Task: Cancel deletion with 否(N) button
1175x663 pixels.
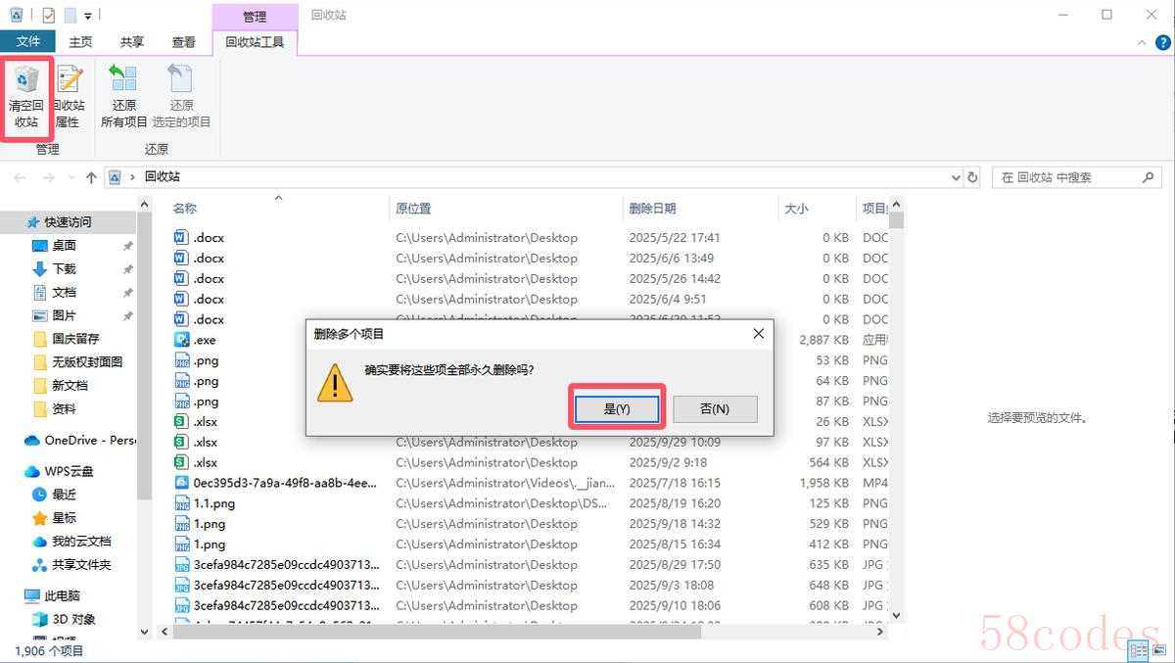Action: pyautogui.click(x=715, y=408)
